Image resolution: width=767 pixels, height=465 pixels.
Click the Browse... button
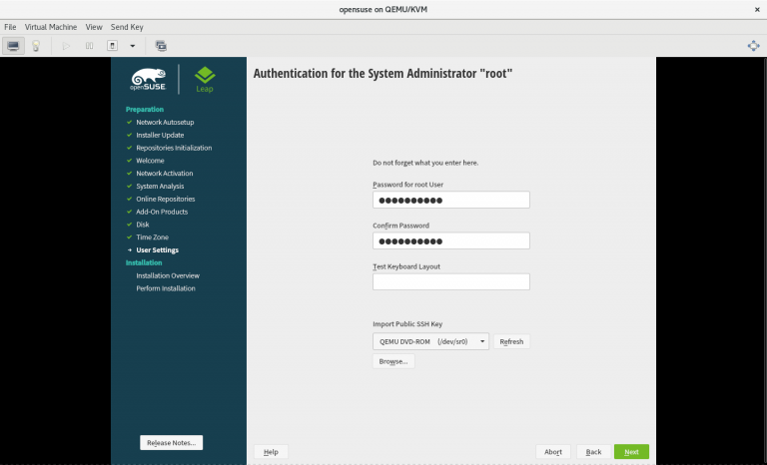tap(393, 361)
